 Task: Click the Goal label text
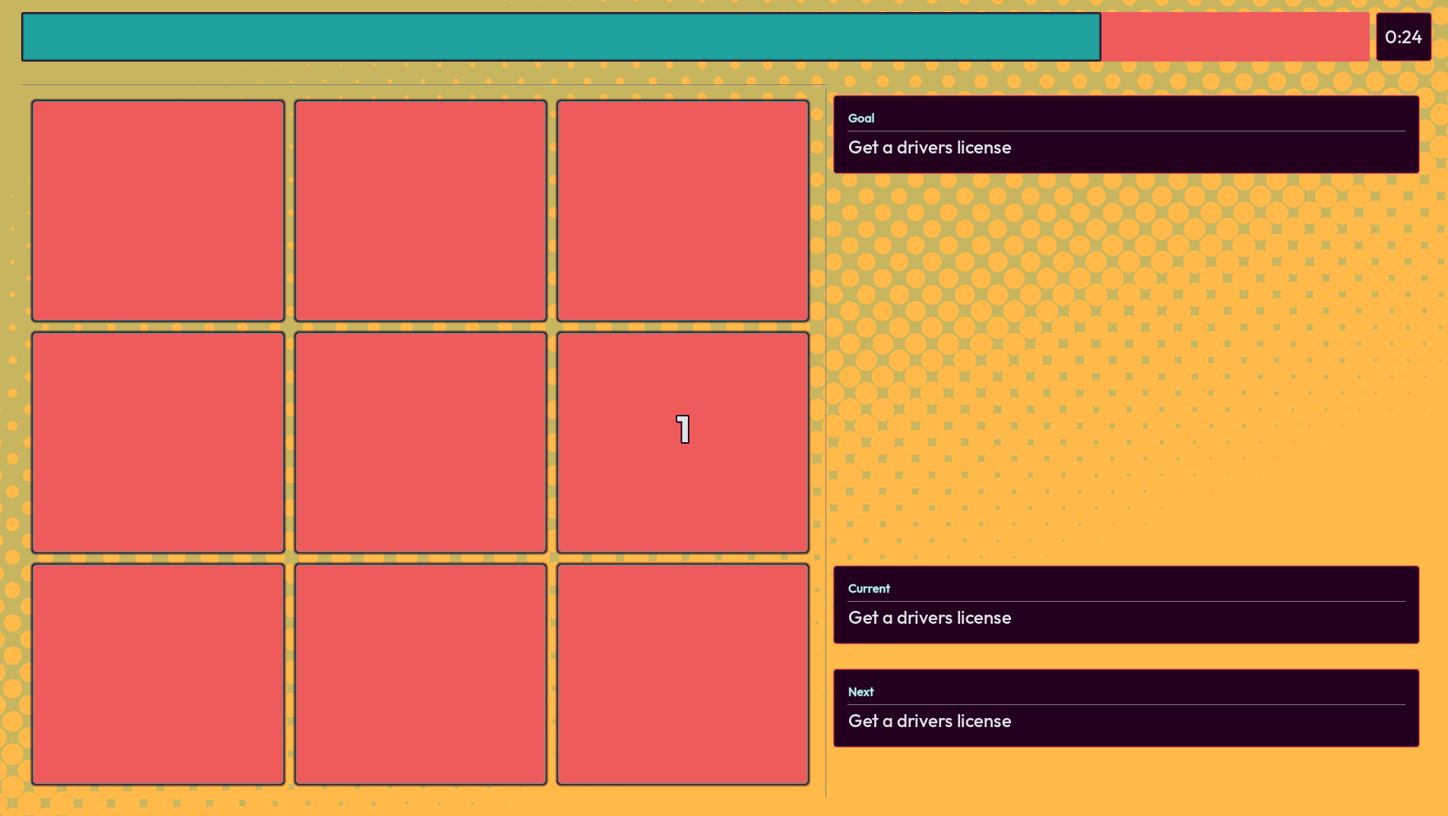(x=861, y=118)
